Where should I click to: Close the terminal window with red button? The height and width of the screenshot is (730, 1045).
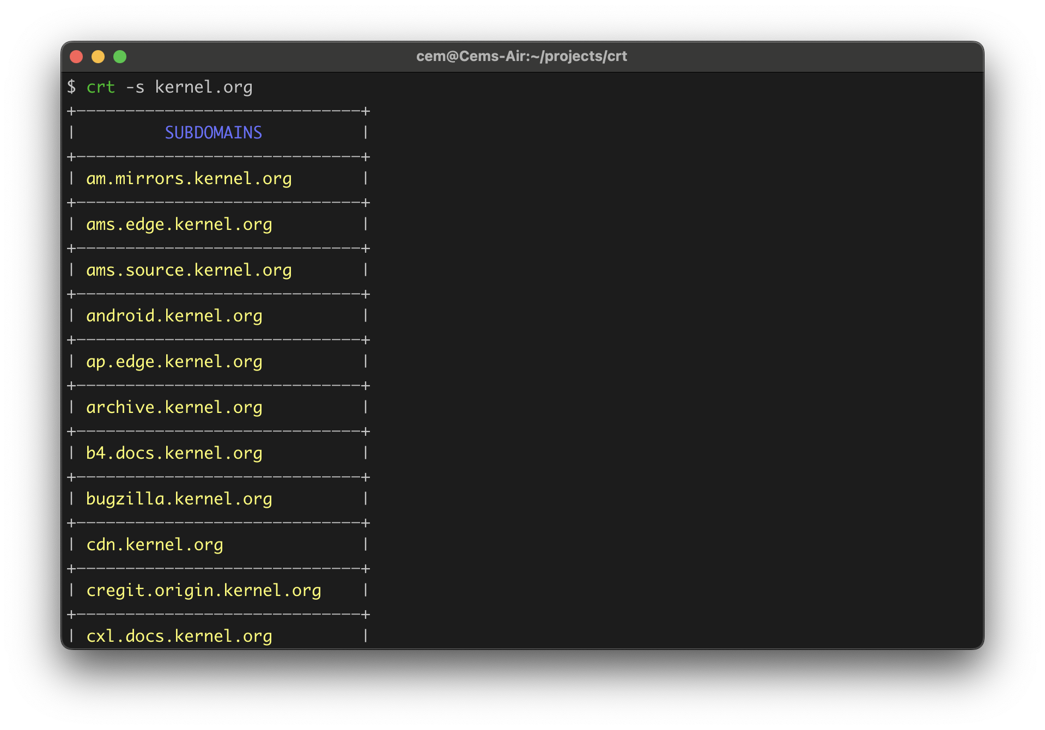point(76,57)
